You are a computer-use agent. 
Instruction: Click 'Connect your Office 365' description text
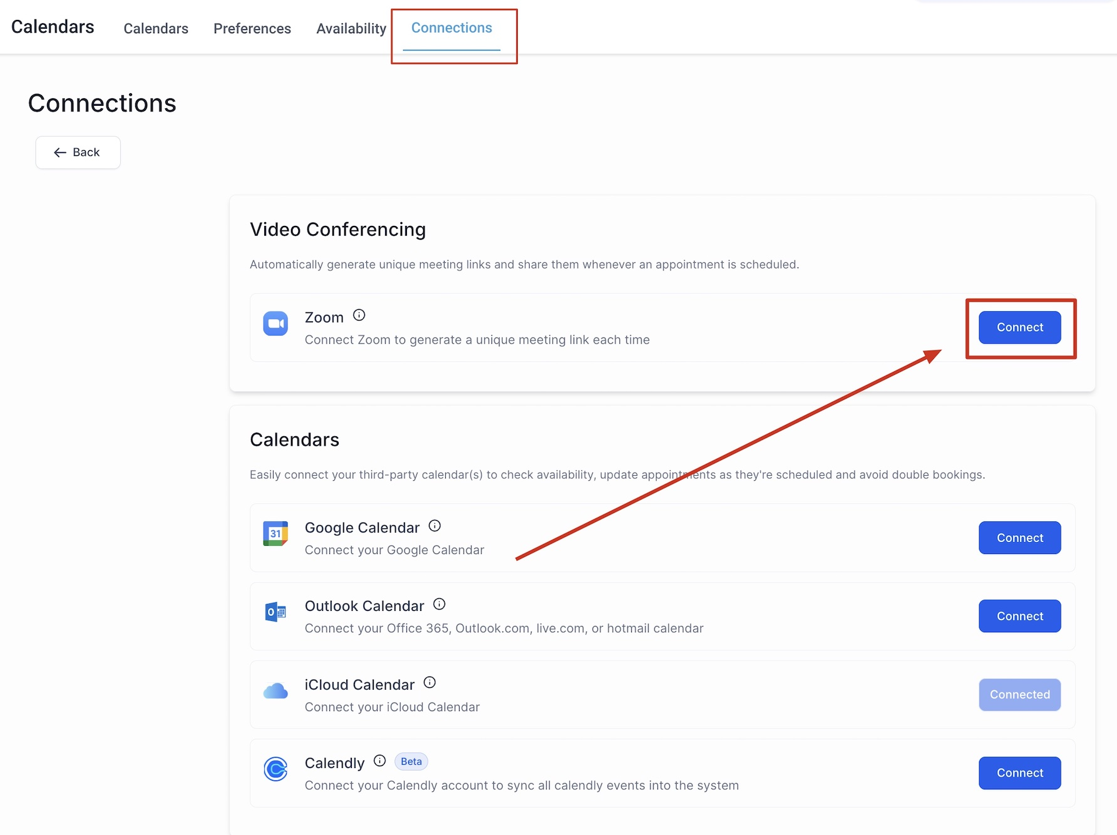[x=504, y=628]
